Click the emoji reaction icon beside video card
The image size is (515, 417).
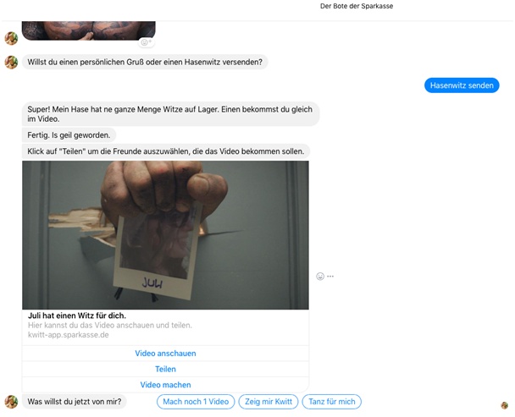point(320,277)
